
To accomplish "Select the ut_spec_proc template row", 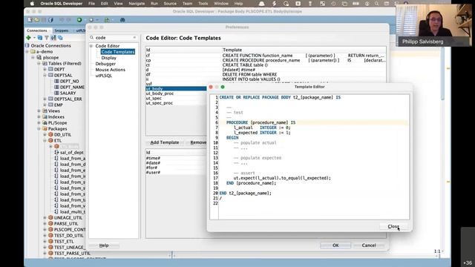I will (176, 103).
